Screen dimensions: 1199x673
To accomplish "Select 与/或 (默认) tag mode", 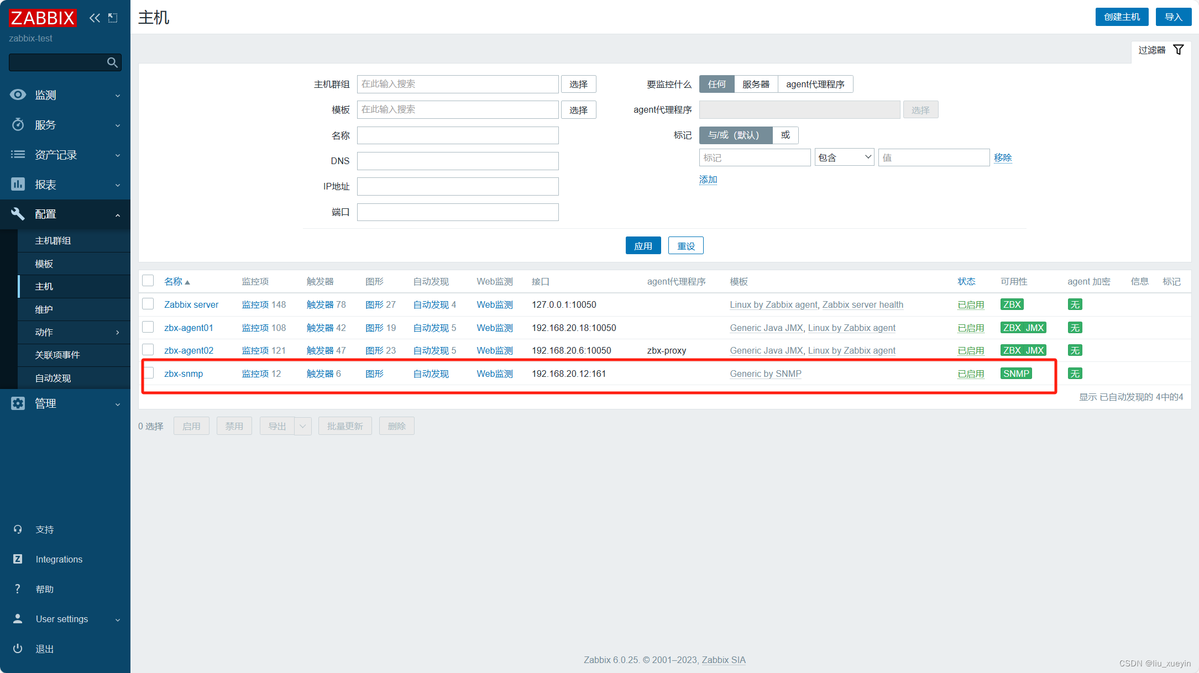I will (736, 135).
